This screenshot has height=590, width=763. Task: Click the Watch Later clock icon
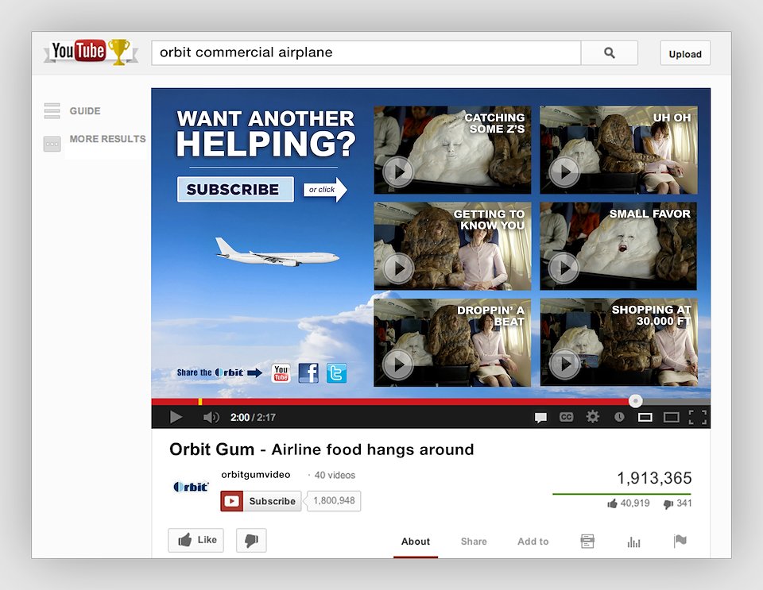pos(619,417)
